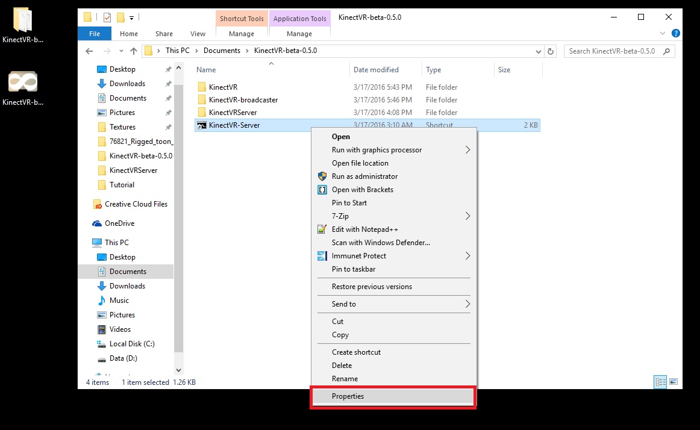Select OneDrive in navigation pane

tap(119, 223)
